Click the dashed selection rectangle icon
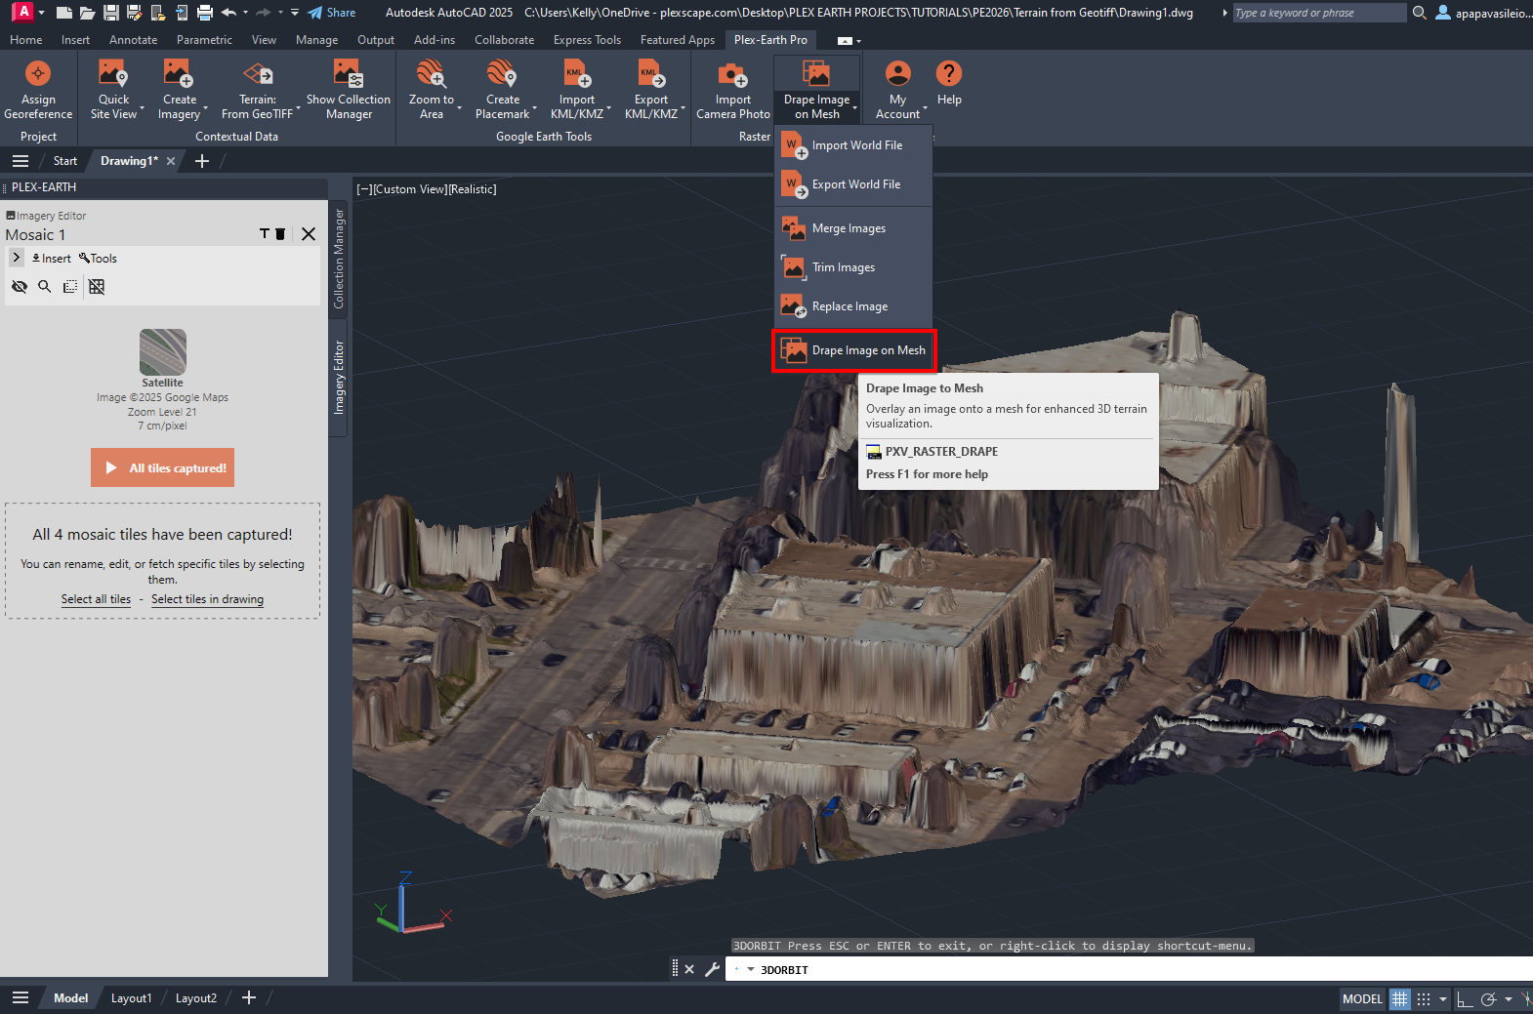Screen dimensions: 1533x1014 (x=70, y=286)
